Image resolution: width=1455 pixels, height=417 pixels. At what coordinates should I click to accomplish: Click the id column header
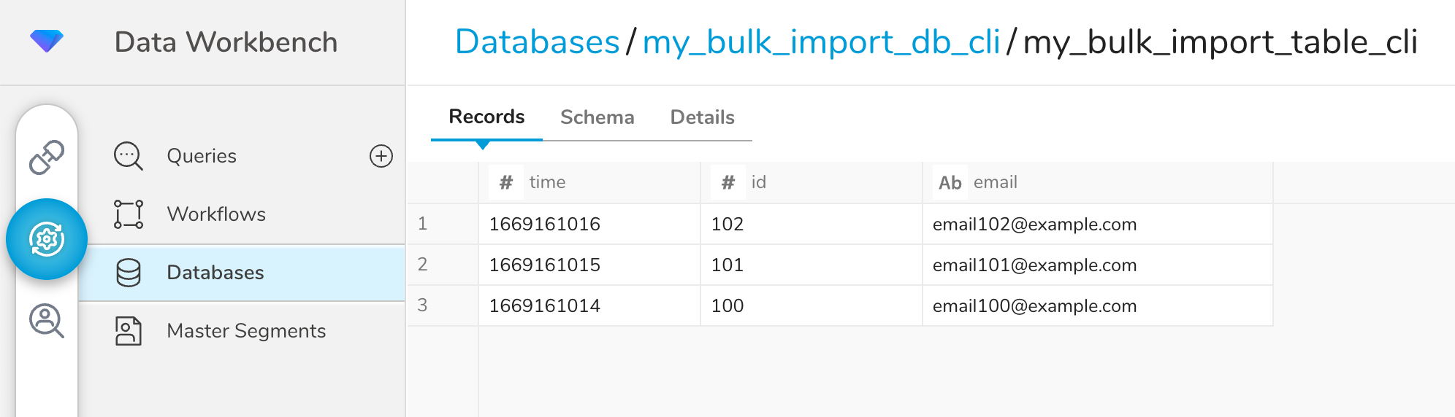tap(758, 182)
